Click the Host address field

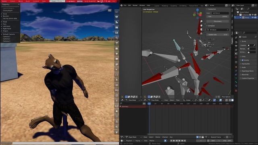(x=221, y=13)
